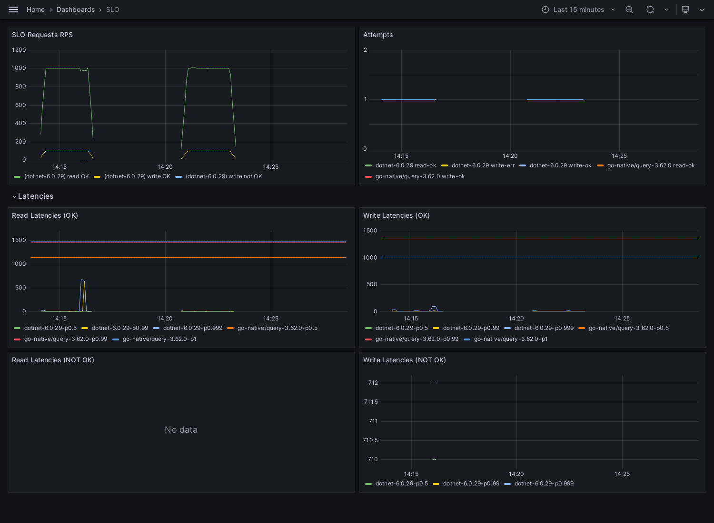Click 14:15 label in Write Latencies (NOT OK)

411,474
